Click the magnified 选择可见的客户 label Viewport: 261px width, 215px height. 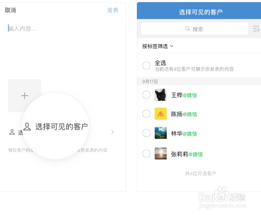pos(61,126)
